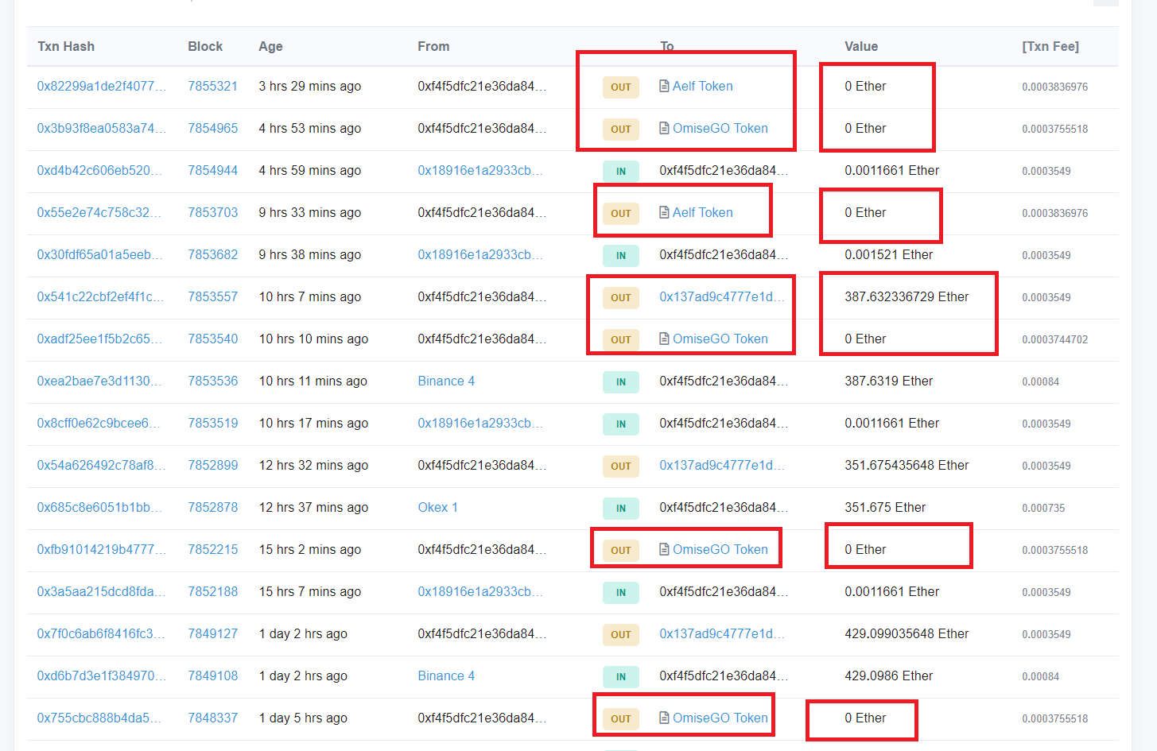Open sender 0x18916e1a2933cb… in block 7853682 row
Screen dimensions: 1157x751
tap(481, 254)
